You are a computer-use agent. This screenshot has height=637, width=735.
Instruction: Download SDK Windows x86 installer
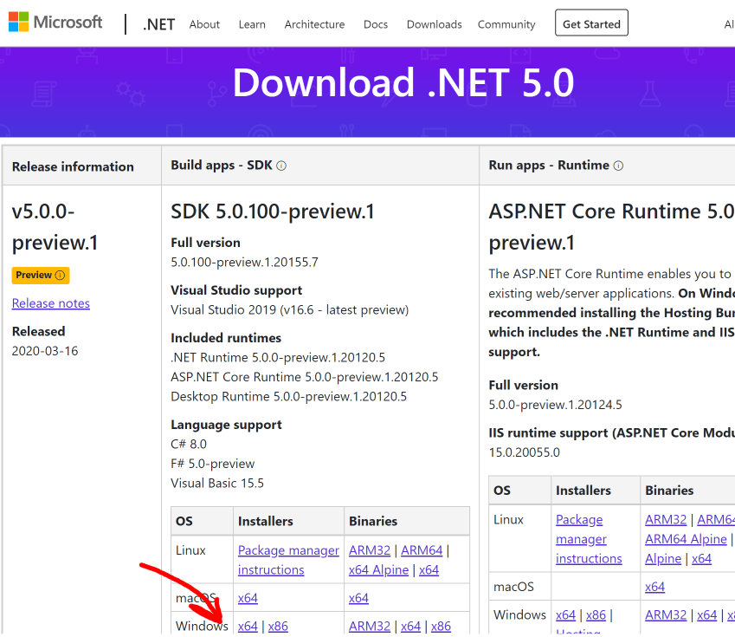(x=278, y=627)
